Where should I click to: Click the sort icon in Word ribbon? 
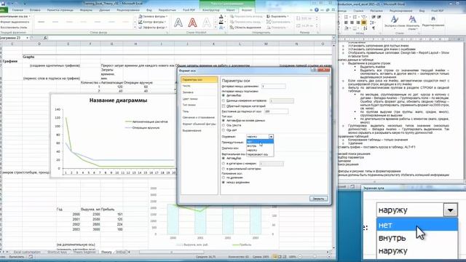coord(366,28)
